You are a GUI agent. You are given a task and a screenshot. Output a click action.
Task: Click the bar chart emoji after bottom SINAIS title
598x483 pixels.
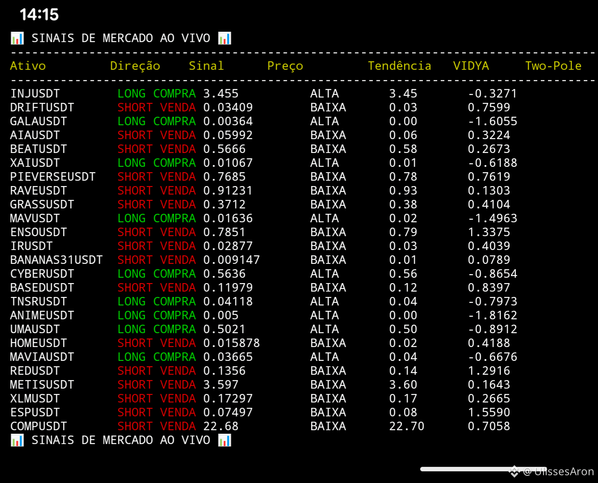pyautogui.click(x=224, y=440)
